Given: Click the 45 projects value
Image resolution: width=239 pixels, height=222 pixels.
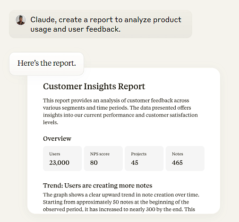Looking at the screenshot, I should 135,162.
